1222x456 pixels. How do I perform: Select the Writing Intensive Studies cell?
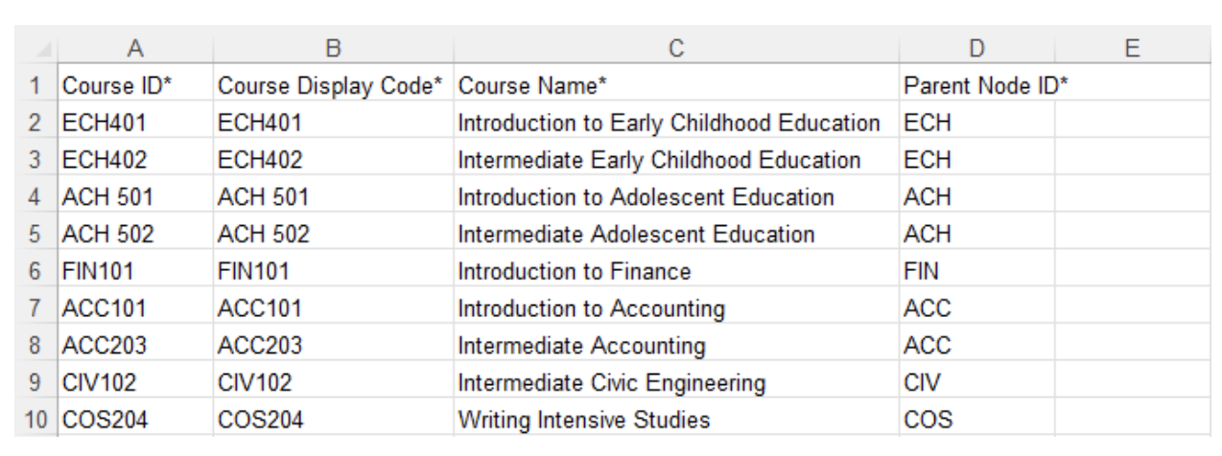(x=679, y=421)
